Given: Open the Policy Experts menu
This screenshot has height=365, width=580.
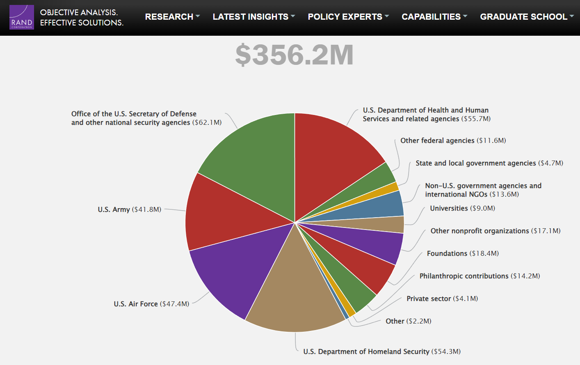Looking at the screenshot, I should (x=348, y=17).
